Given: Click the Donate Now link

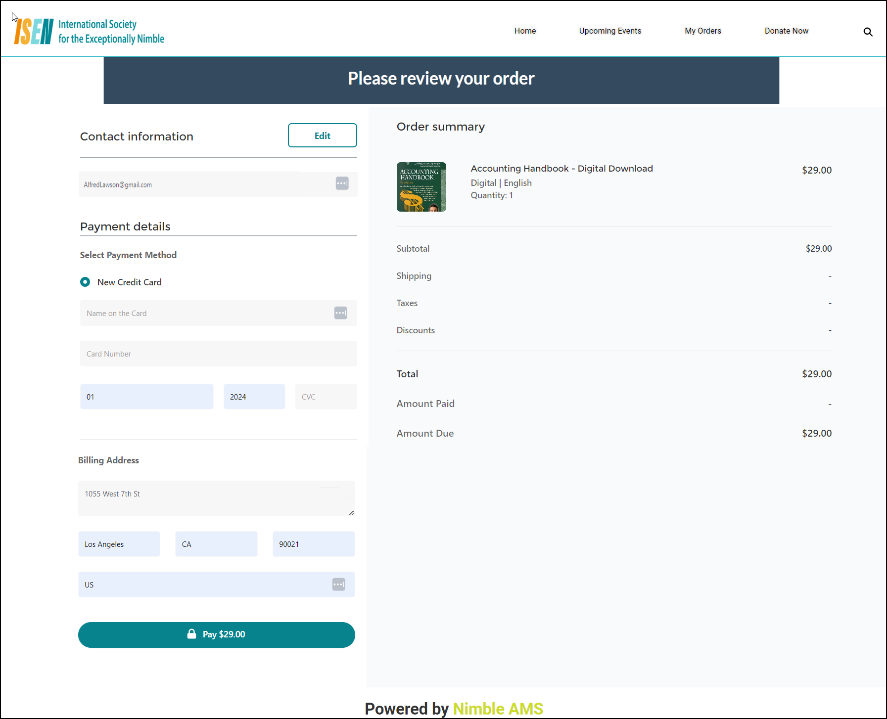Looking at the screenshot, I should [x=786, y=31].
